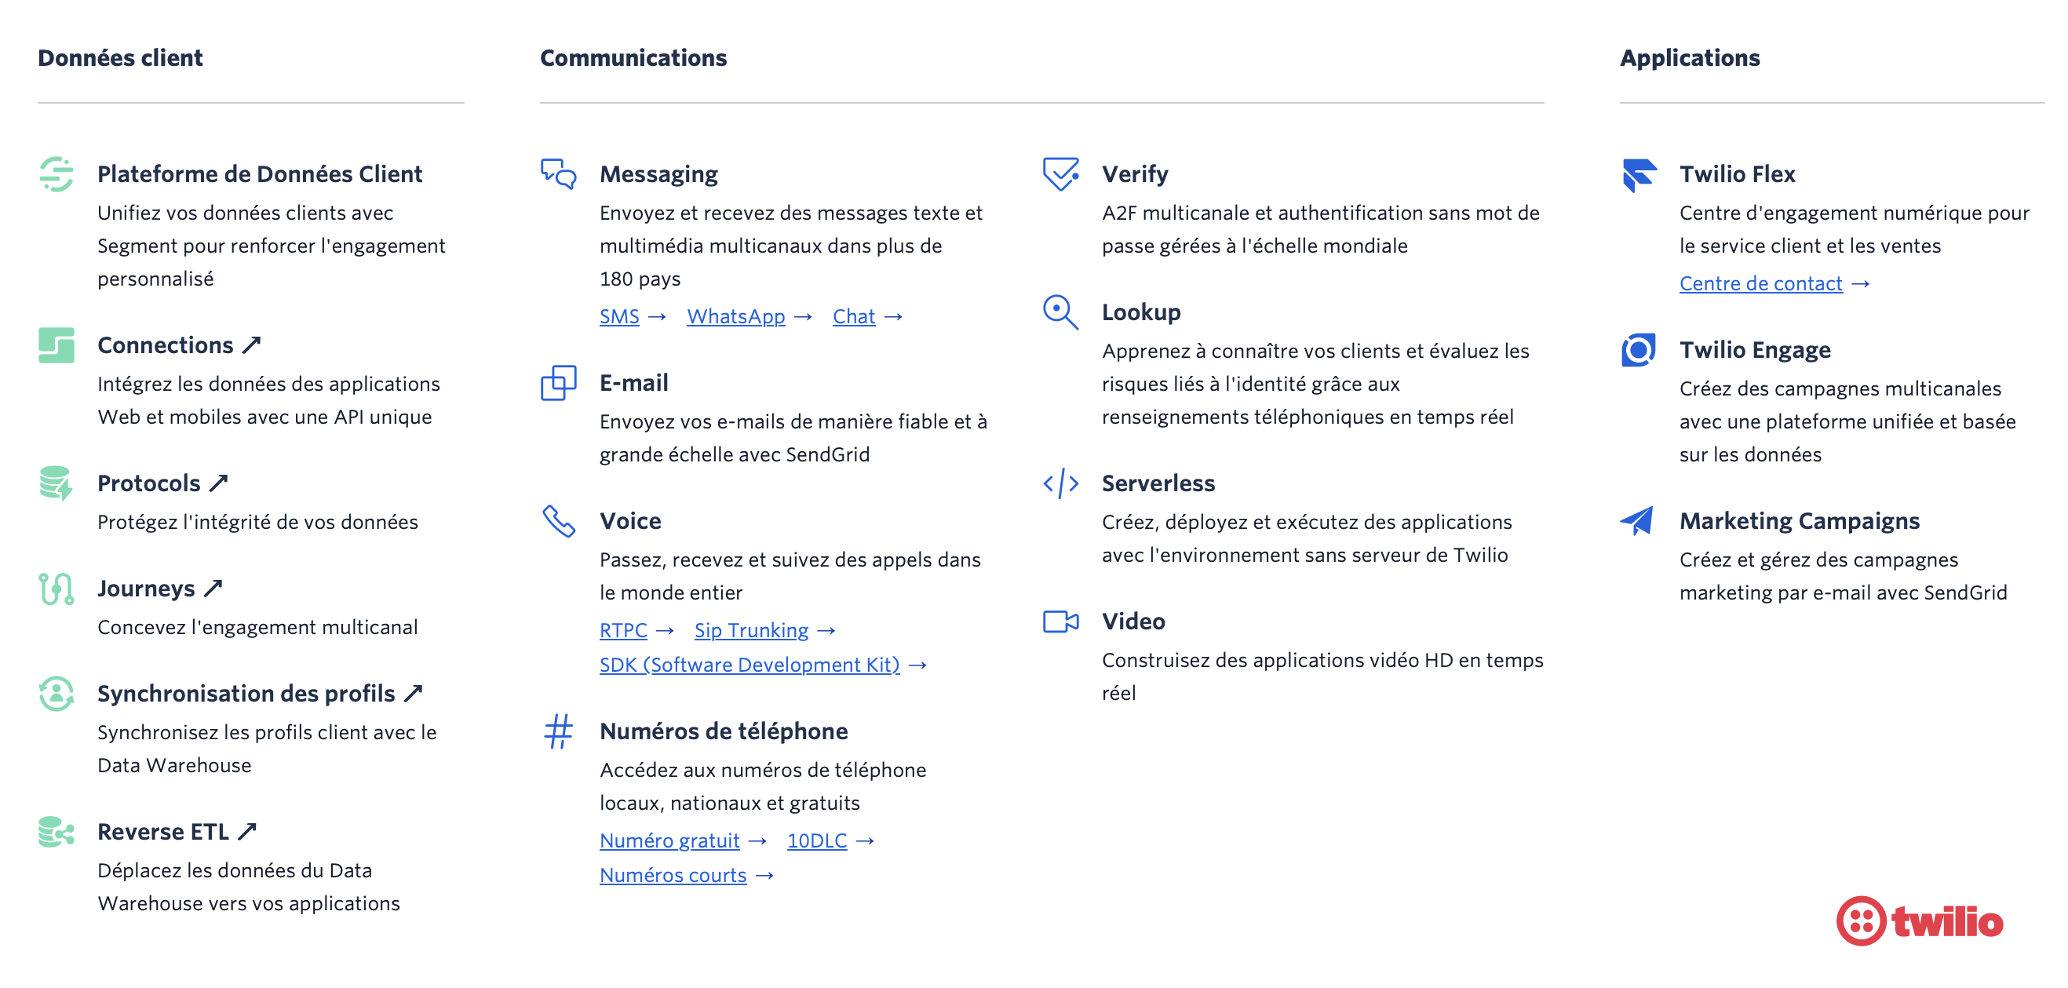Image resolution: width=2068 pixels, height=988 pixels.
Task: Open the Messaging product heading
Action: [x=658, y=174]
